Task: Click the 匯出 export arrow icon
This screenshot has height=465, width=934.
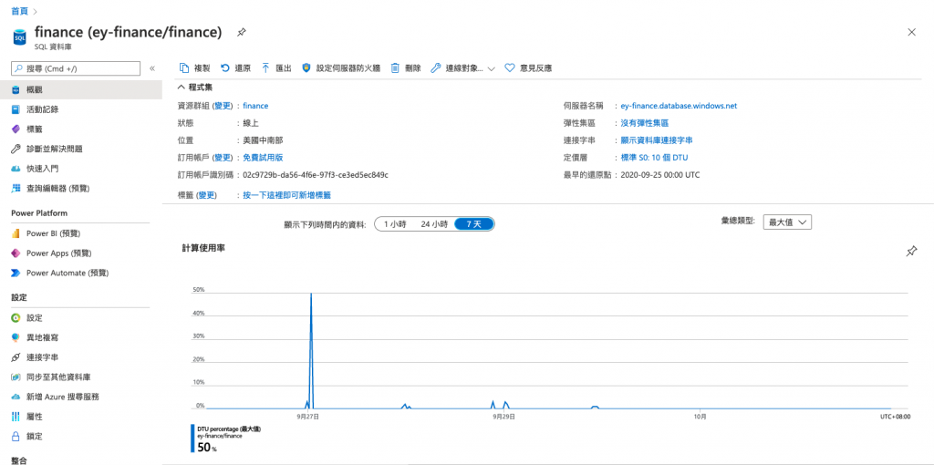Action: [x=265, y=67]
